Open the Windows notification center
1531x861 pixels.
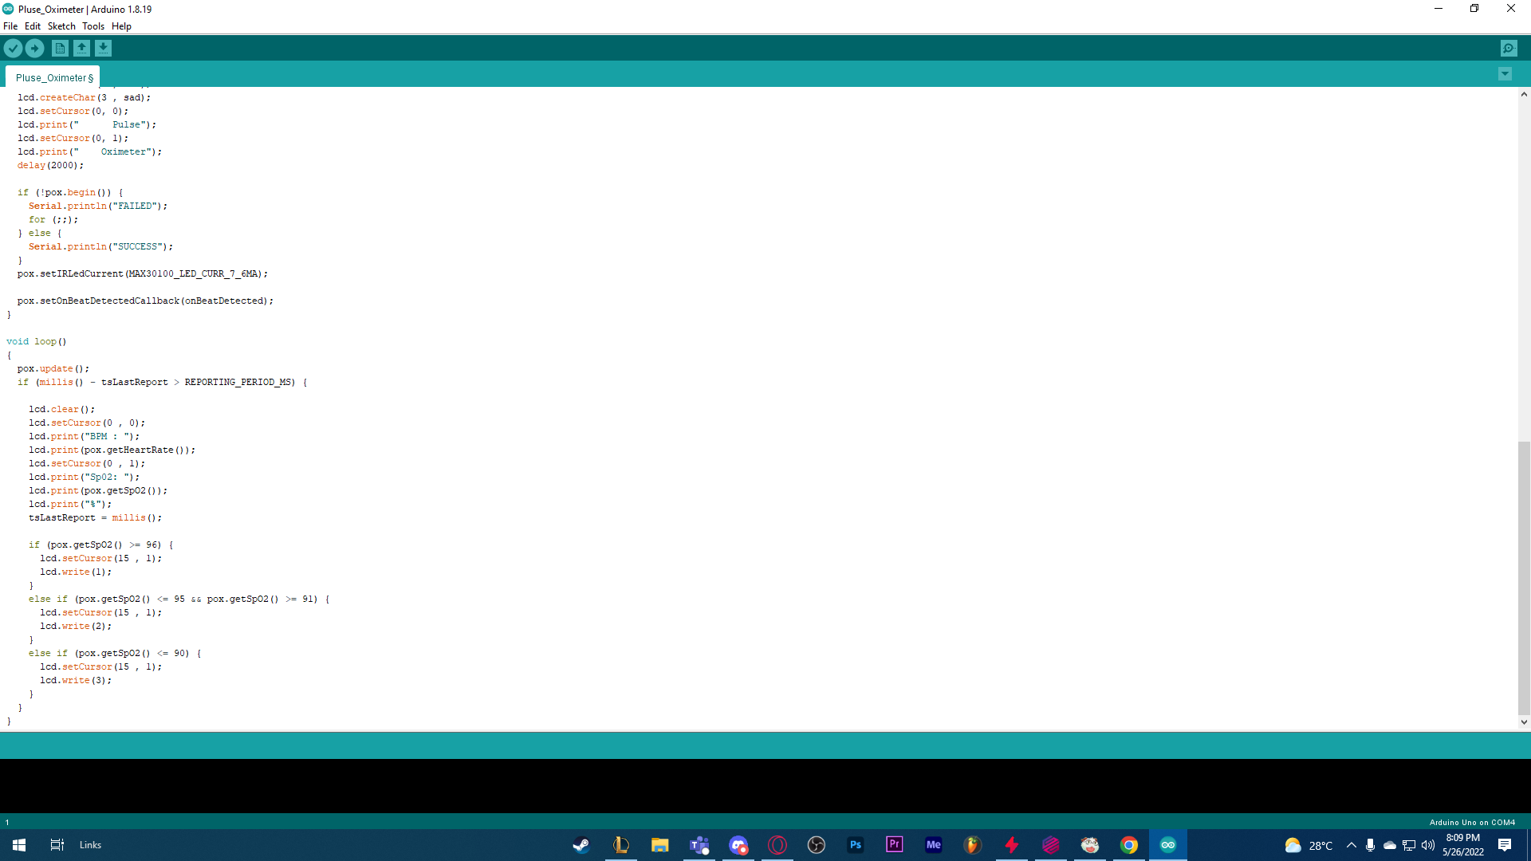(1505, 845)
